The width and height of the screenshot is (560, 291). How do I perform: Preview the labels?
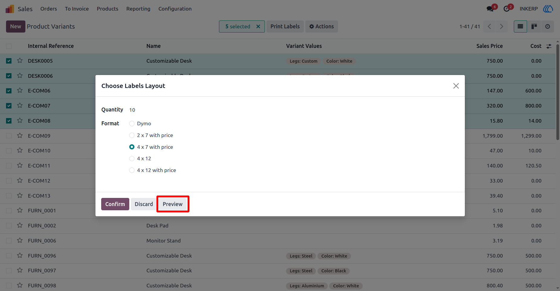point(172,204)
